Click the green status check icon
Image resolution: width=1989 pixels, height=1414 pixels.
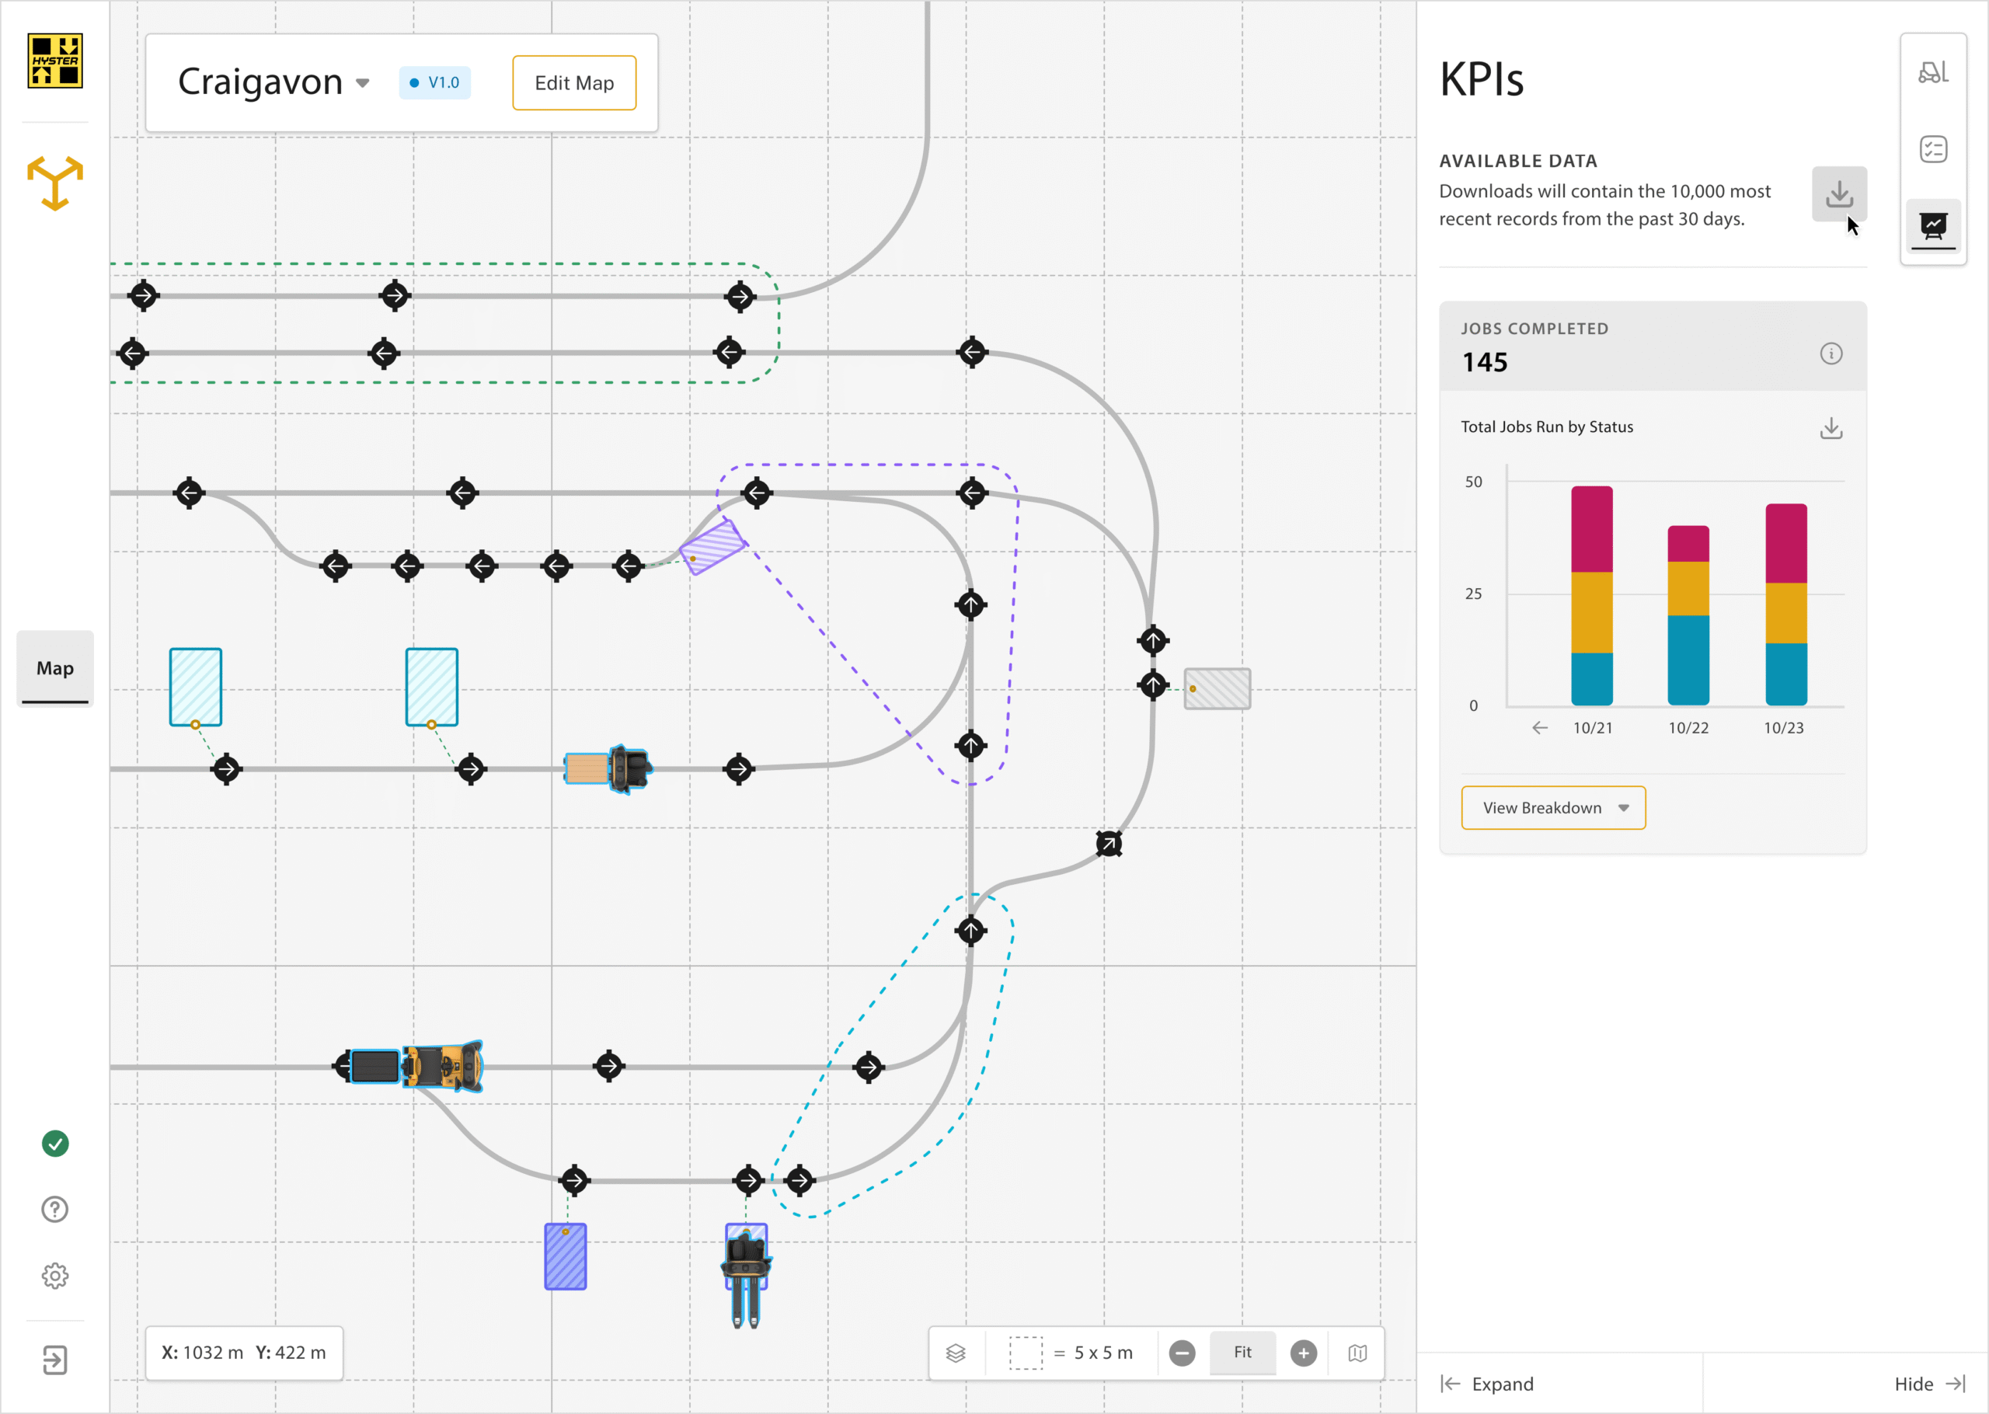[x=55, y=1143]
